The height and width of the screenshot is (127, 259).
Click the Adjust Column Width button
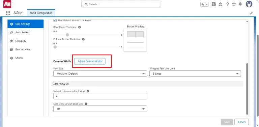tap(90, 61)
